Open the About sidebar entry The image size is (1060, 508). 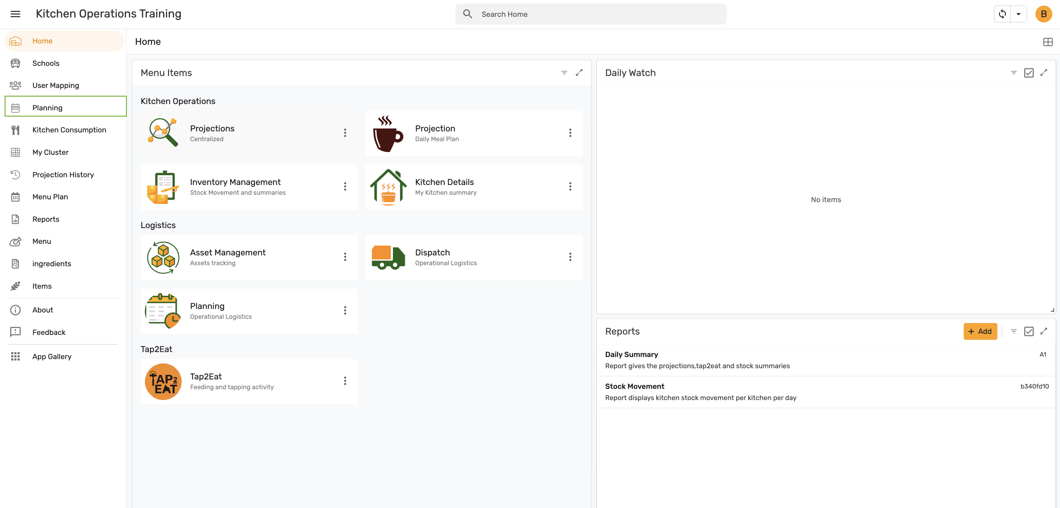(65, 310)
